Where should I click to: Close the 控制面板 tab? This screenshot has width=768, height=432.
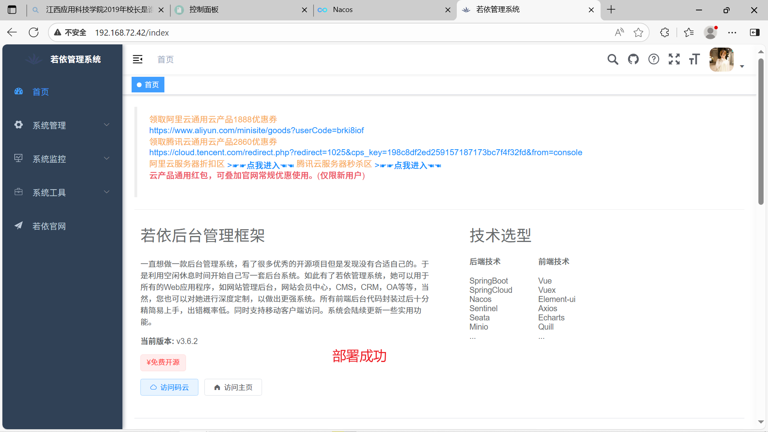[304, 10]
